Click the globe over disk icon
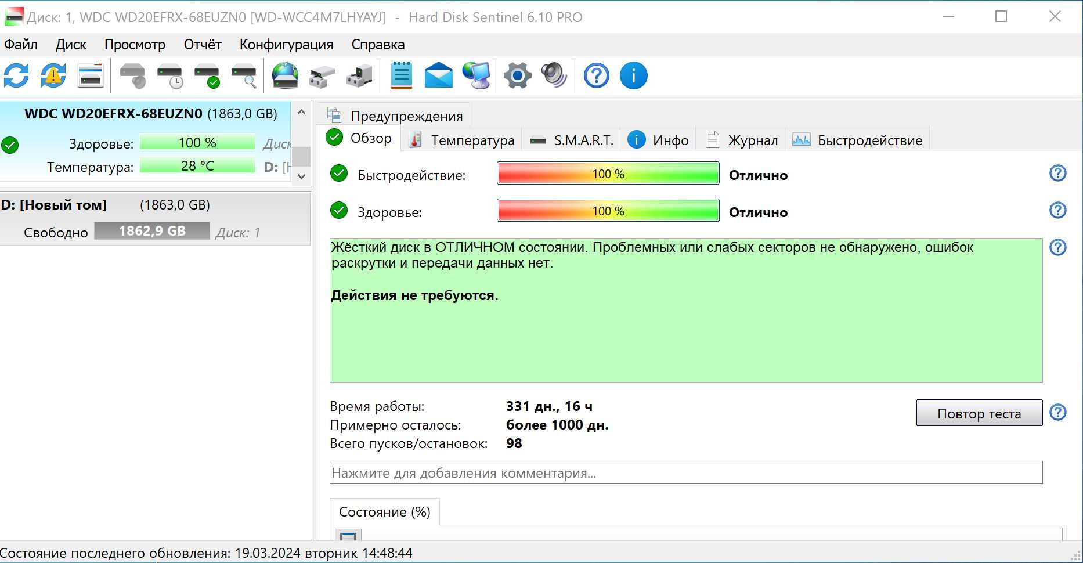Viewport: 1083px width, 563px height. [x=285, y=75]
